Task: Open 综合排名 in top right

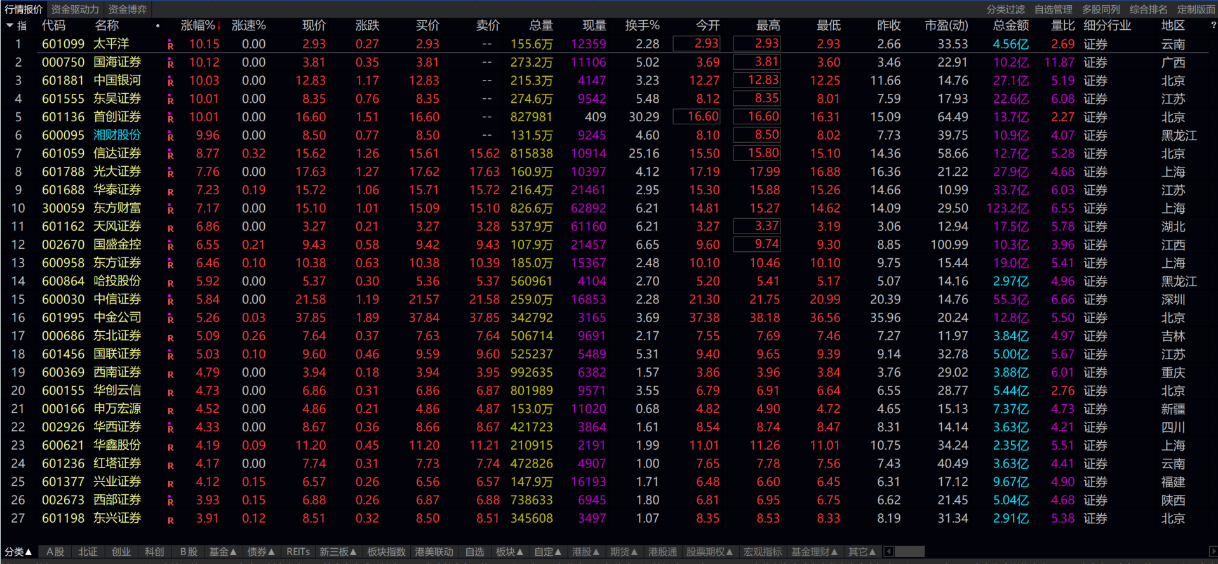Action: point(1148,9)
